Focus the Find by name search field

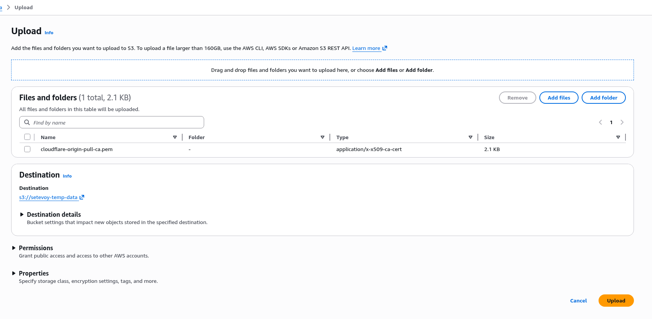(x=115, y=122)
